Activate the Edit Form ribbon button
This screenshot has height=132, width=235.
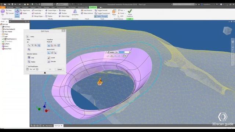click(x=17, y=13)
